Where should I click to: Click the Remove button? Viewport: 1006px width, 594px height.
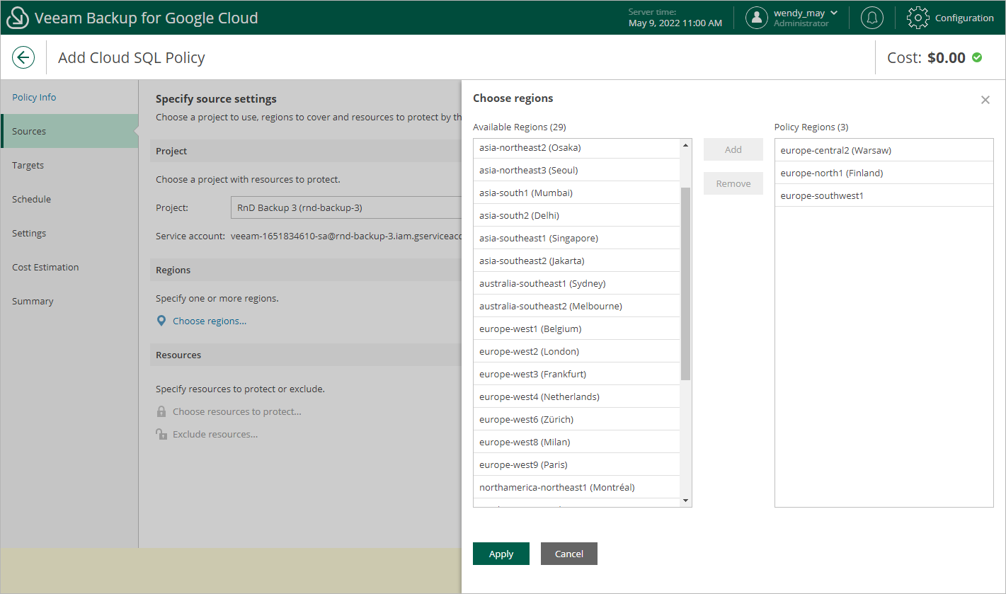coord(733,183)
